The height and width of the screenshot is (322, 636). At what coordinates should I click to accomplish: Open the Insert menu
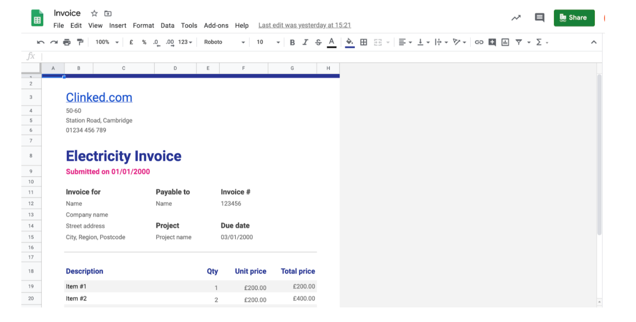click(x=118, y=25)
